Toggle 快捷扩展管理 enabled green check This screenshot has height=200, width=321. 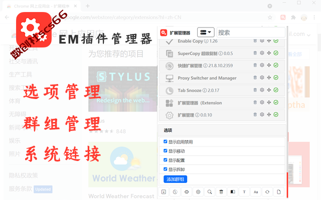276,65
